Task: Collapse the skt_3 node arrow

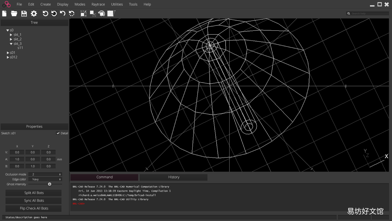Action: point(11,44)
